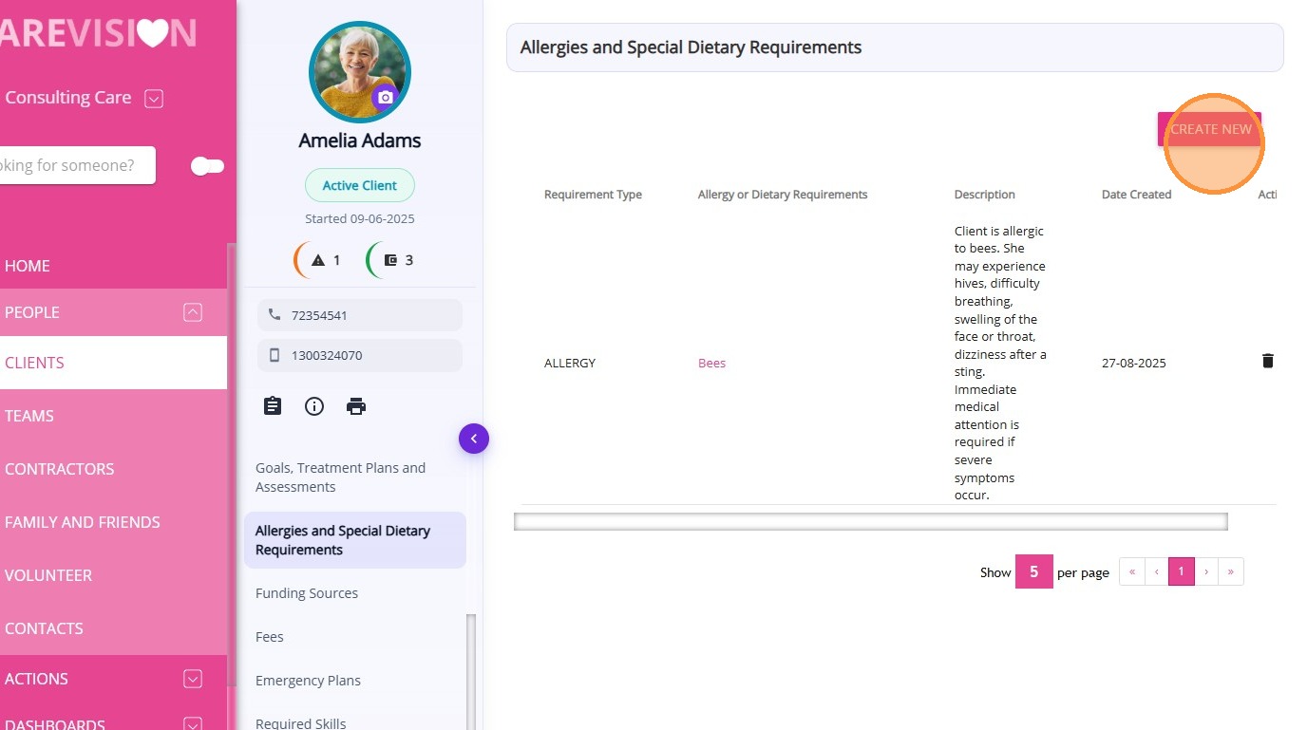Select Funding Sources in client menu

307,593
